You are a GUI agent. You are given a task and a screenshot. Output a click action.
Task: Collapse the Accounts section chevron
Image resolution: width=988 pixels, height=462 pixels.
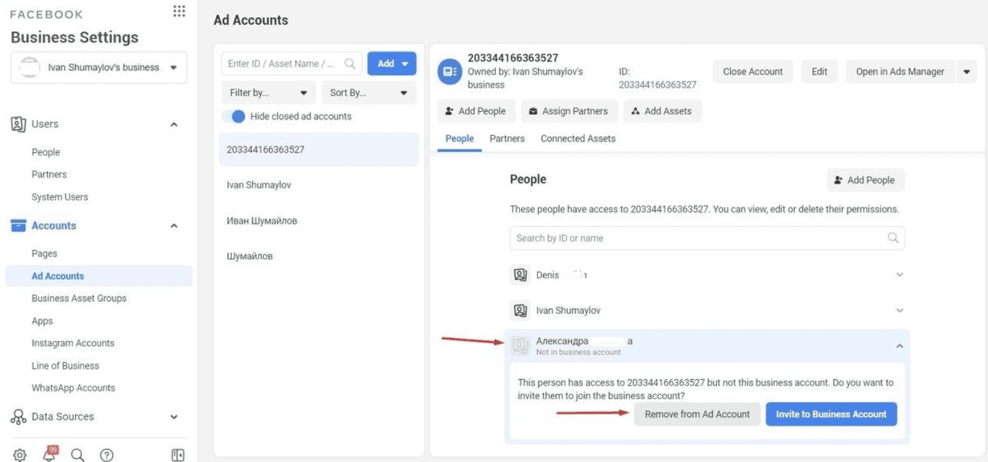pos(174,226)
